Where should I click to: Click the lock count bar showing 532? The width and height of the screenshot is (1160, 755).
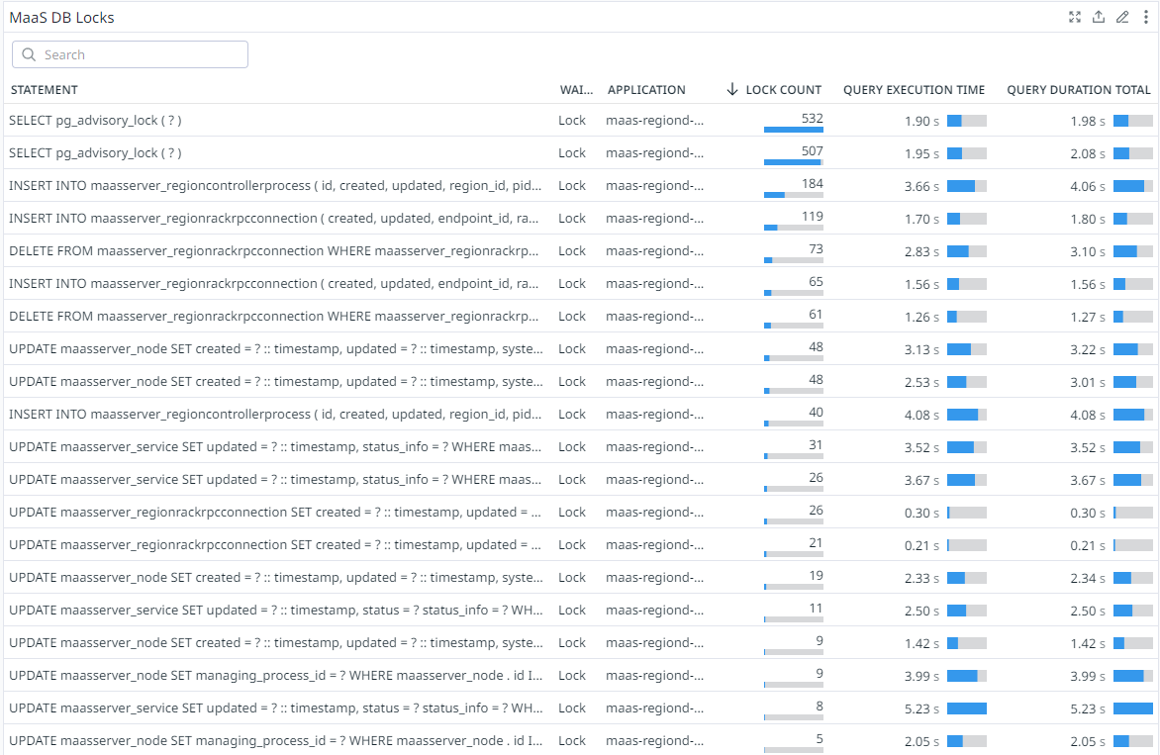[x=793, y=130]
